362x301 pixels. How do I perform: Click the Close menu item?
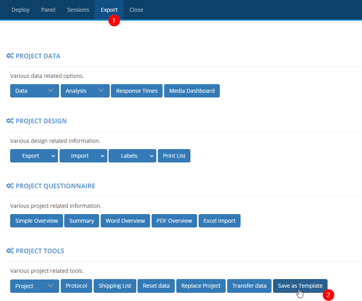pyautogui.click(x=136, y=9)
